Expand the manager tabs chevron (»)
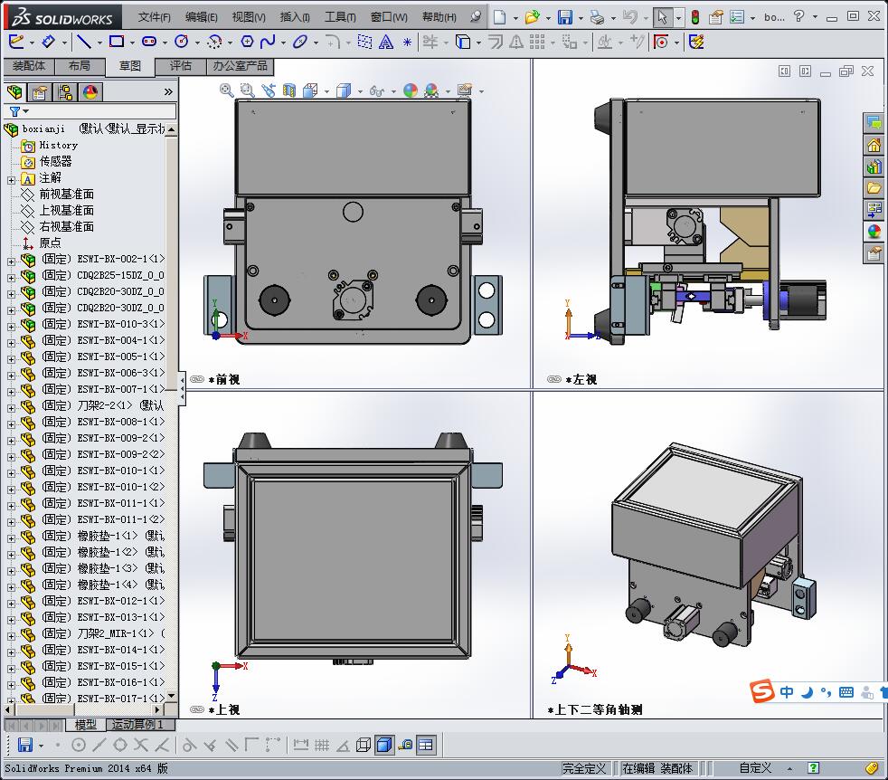Image resolution: width=888 pixels, height=780 pixels. click(x=168, y=91)
